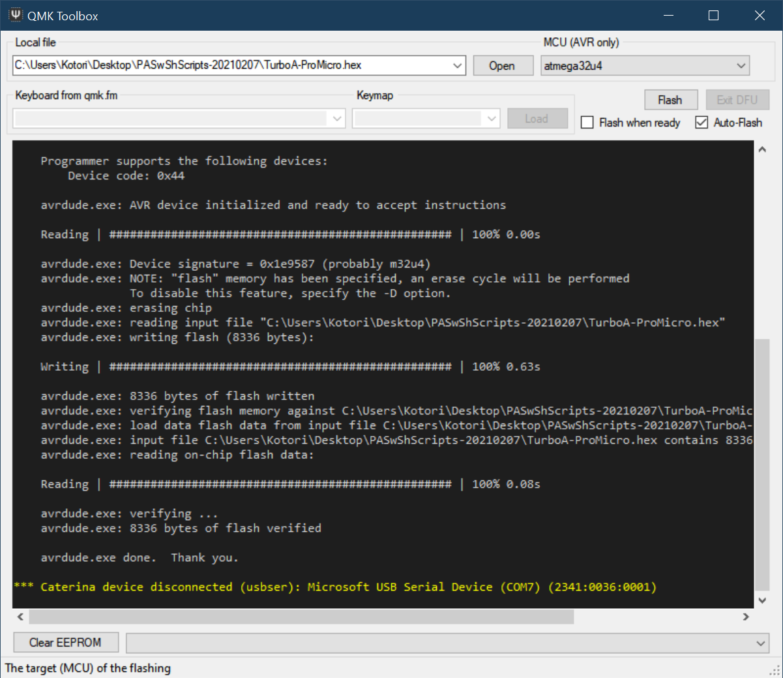783x678 pixels.
Task: Disable the Auto-Flash checkbox
Action: point(702,123)
